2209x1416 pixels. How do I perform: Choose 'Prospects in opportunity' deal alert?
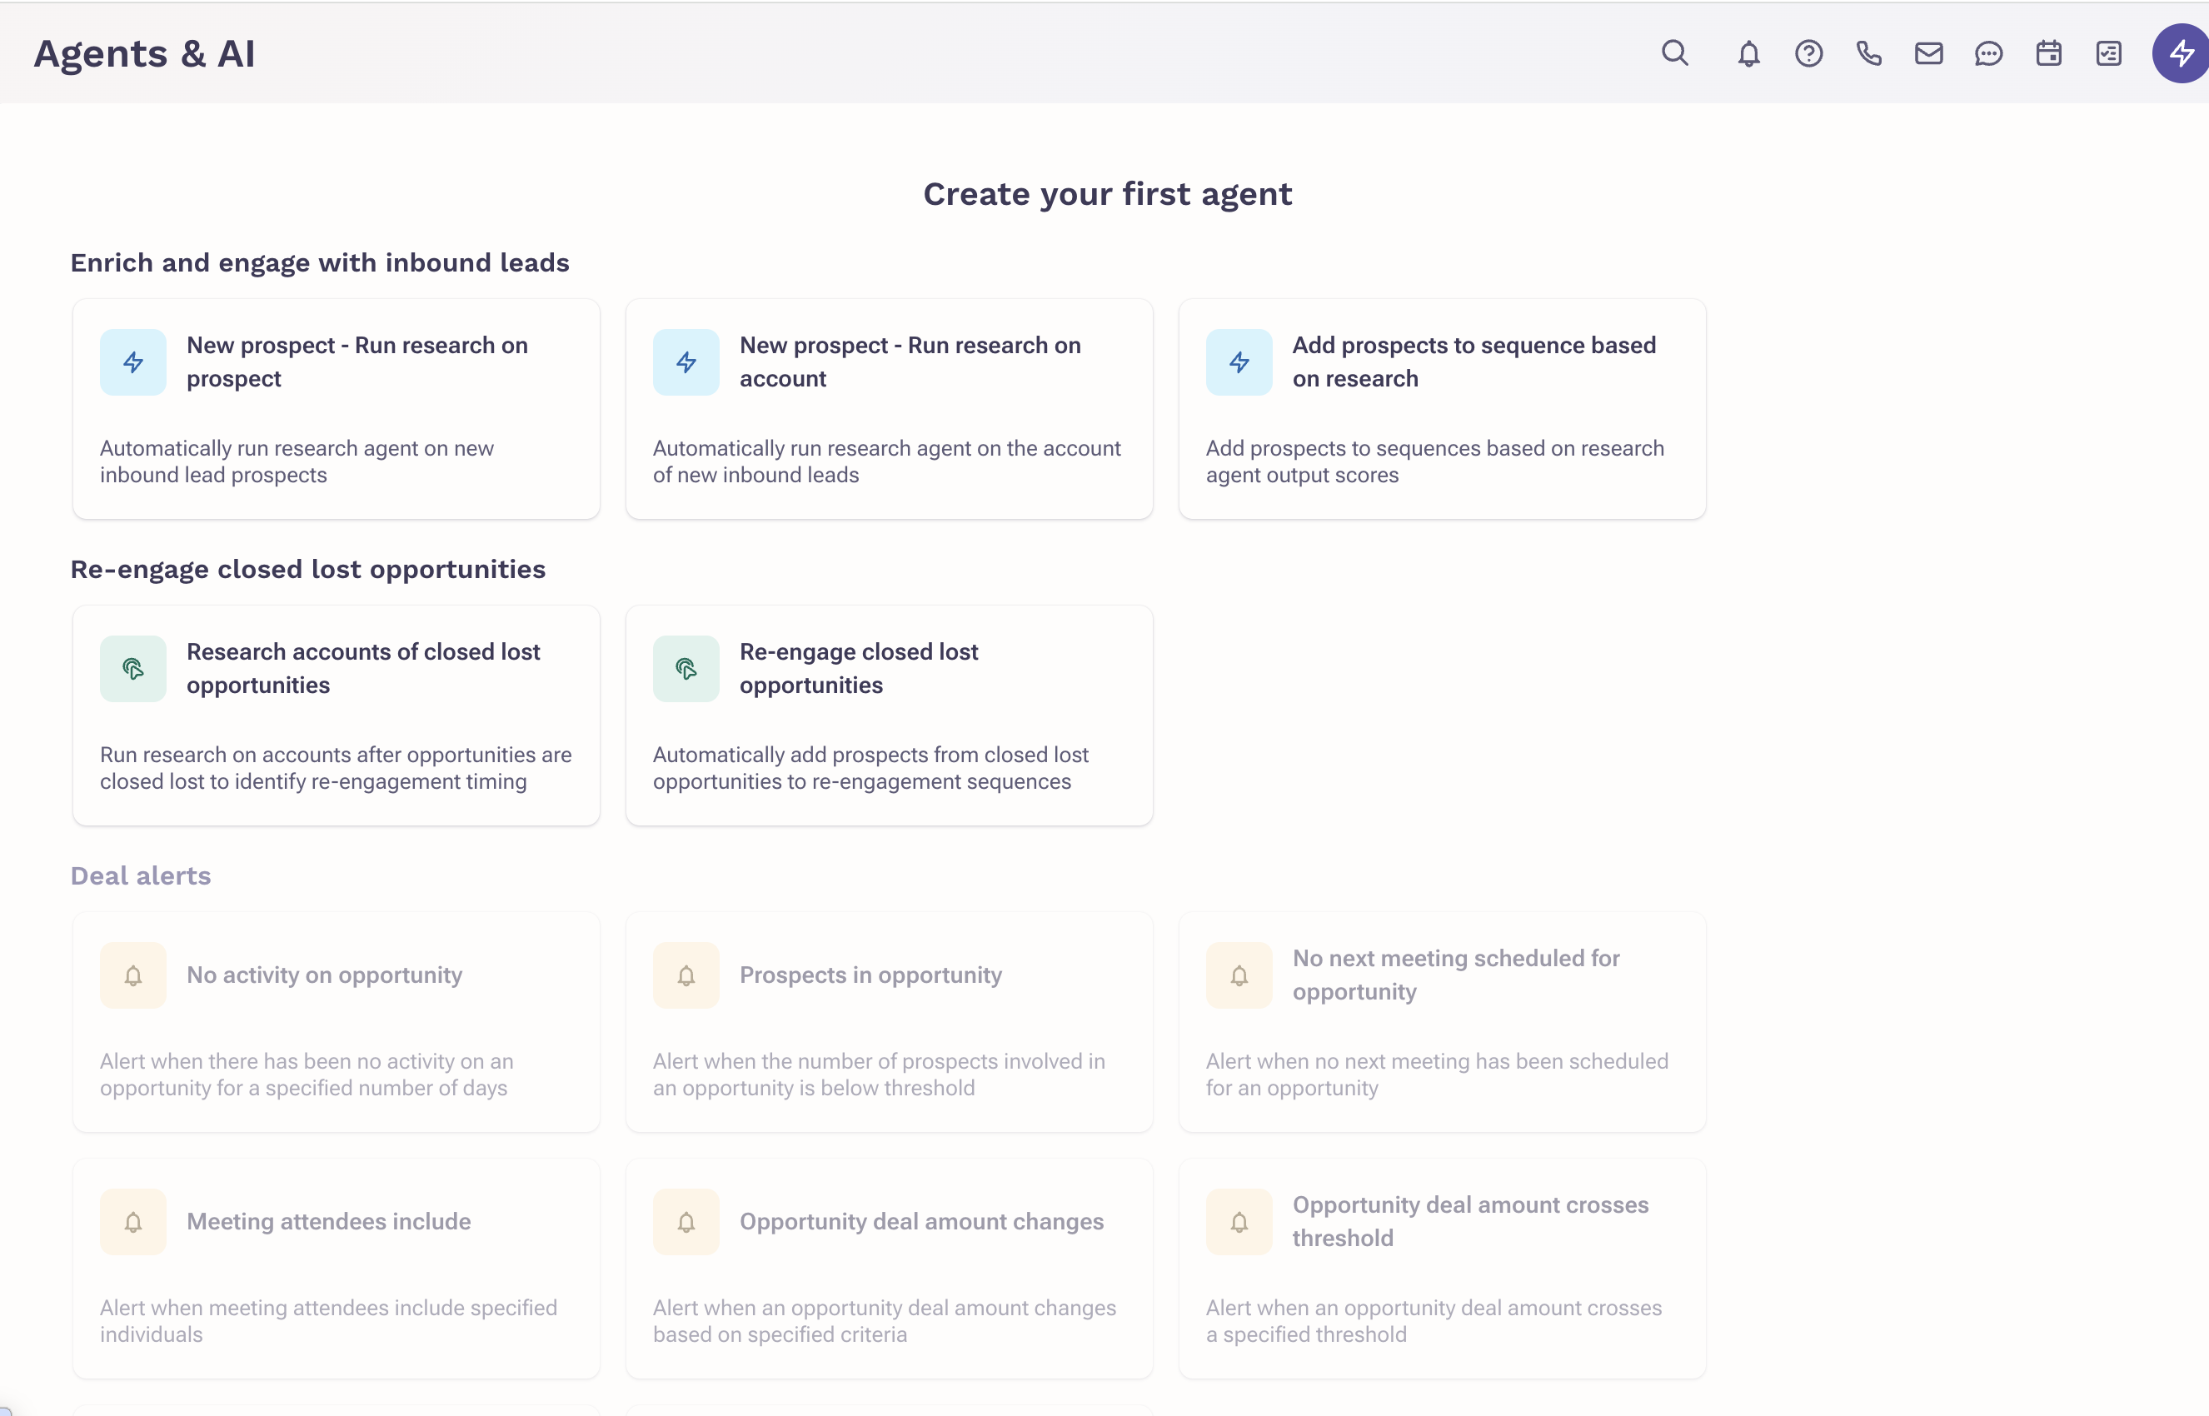coord(889,1020)
